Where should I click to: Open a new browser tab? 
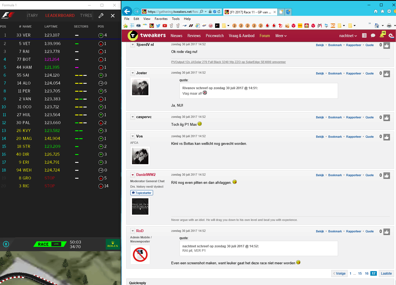pos(281,12)
